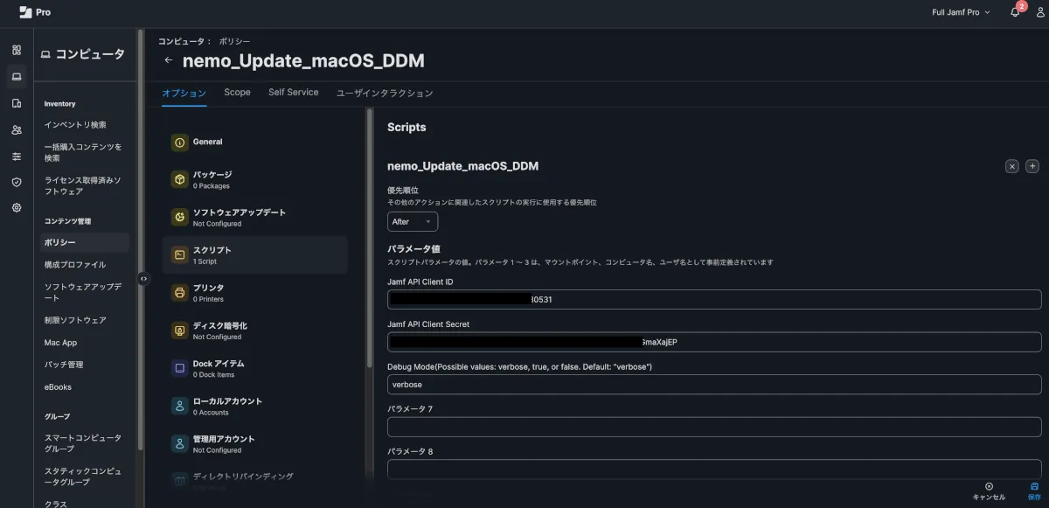This screenshot has width=1049, height=508.
Task: Open the Dashboard icon in left rail
Action: click(x=16, y=50)
